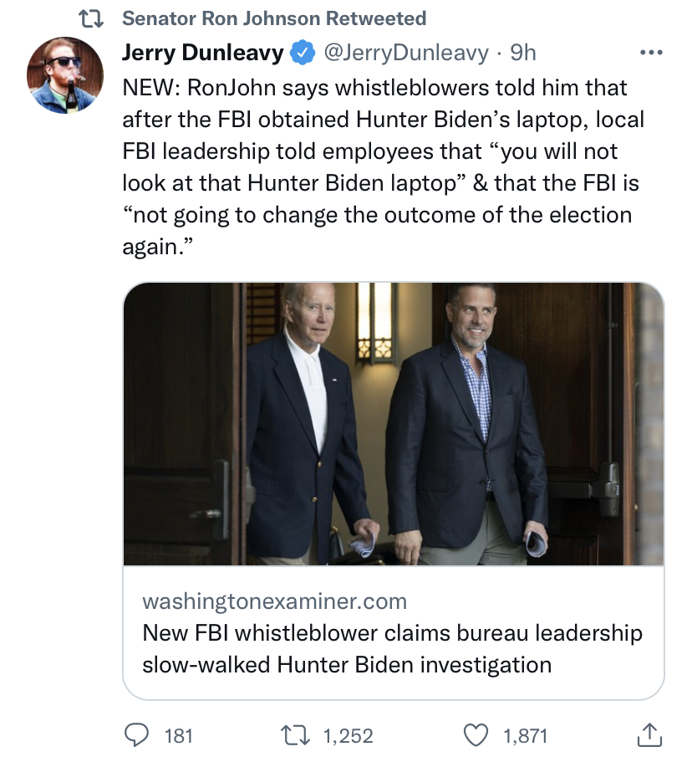Click the tweet body text starting 'NEW: RonJohn'
This screenshot has height=767, width=692.
pos(383,167)
